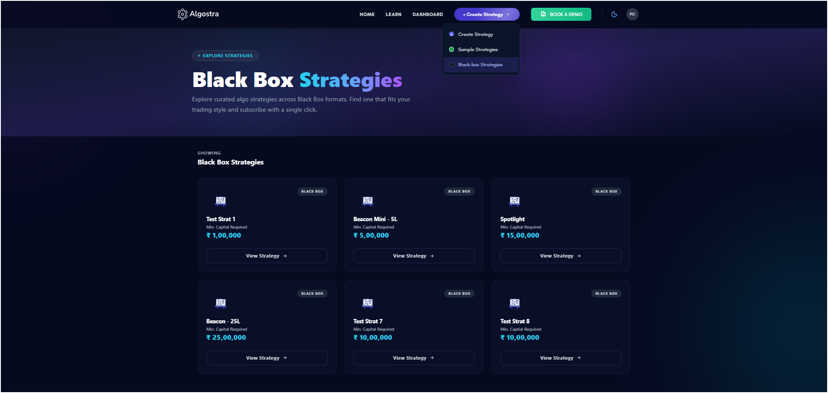Click the Black Box tag on Test Strat 7
Viewport: 828px width, 393px height.
459,293
